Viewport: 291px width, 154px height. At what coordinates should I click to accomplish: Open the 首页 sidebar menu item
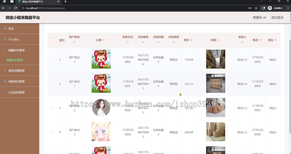[19, 29]
